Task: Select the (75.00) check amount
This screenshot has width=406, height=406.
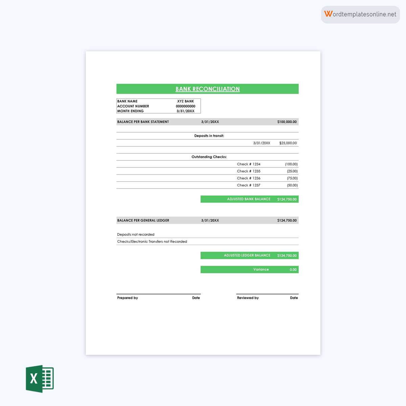Action: coord(292,178)
